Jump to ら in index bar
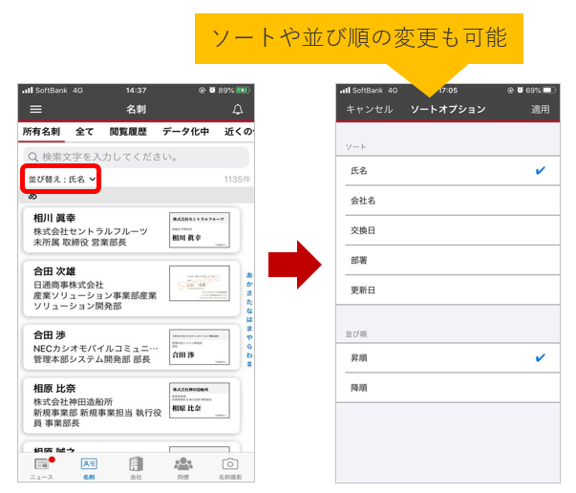The width and height of the screenshot is (576, 493). click(x=249, y=346)
